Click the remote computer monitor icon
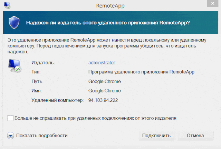 click(x=15, y=66)
